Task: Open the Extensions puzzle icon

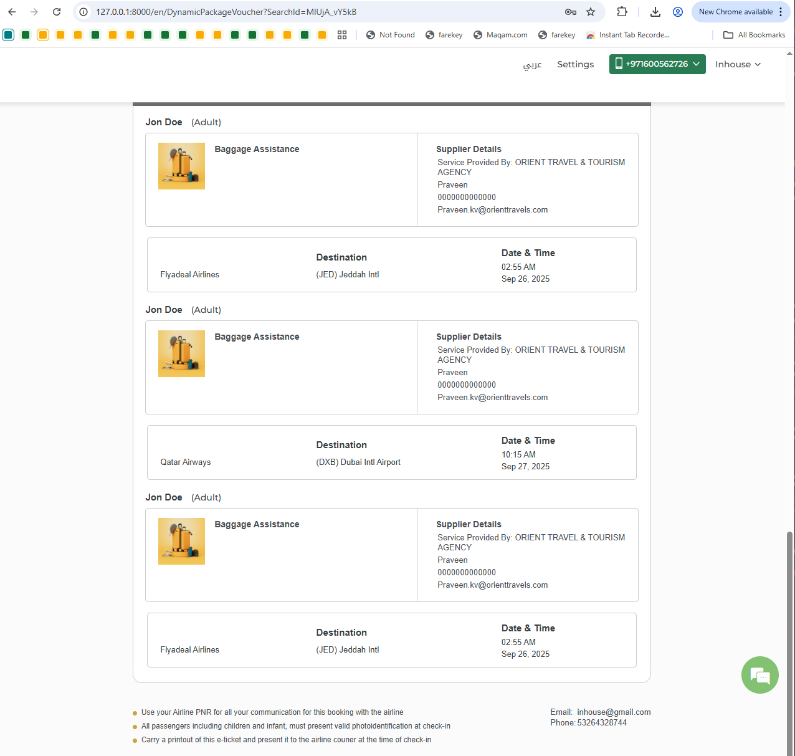Action: (622, 12)
